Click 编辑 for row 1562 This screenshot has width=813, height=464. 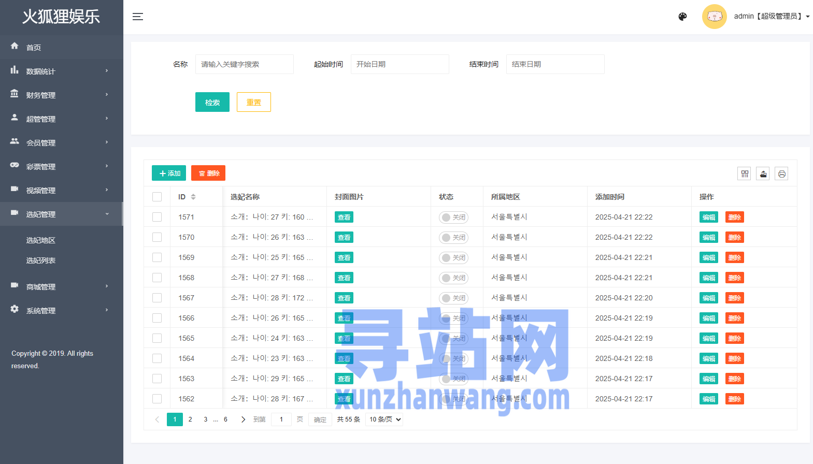click(709, 399)
